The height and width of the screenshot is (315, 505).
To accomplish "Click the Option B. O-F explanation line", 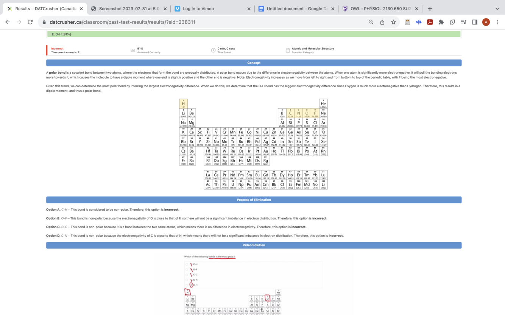I will [187, 218].
